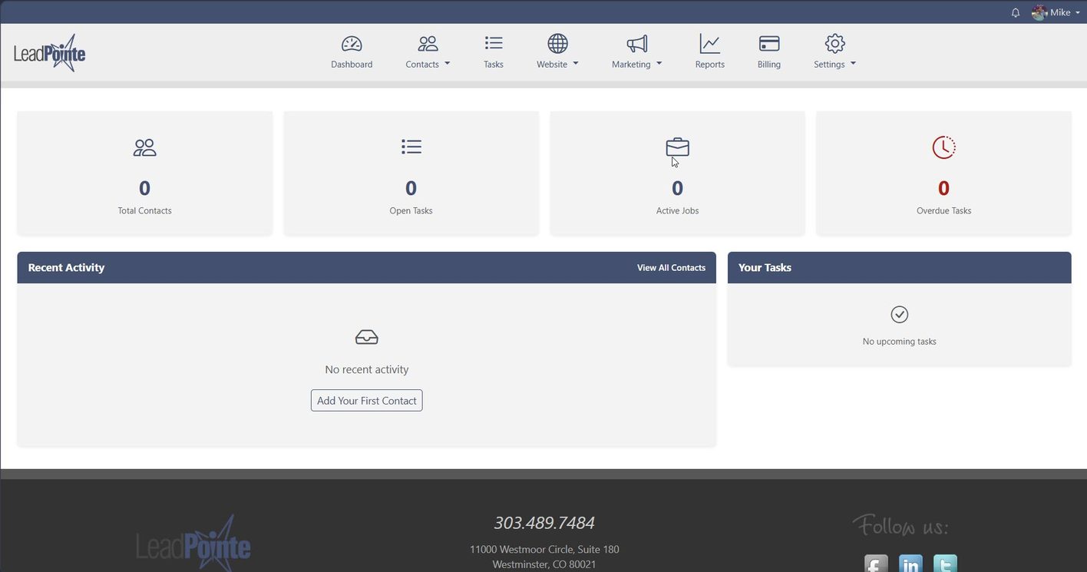
Task: Go to the Dashboard menu label
Action: coord(352,64)
